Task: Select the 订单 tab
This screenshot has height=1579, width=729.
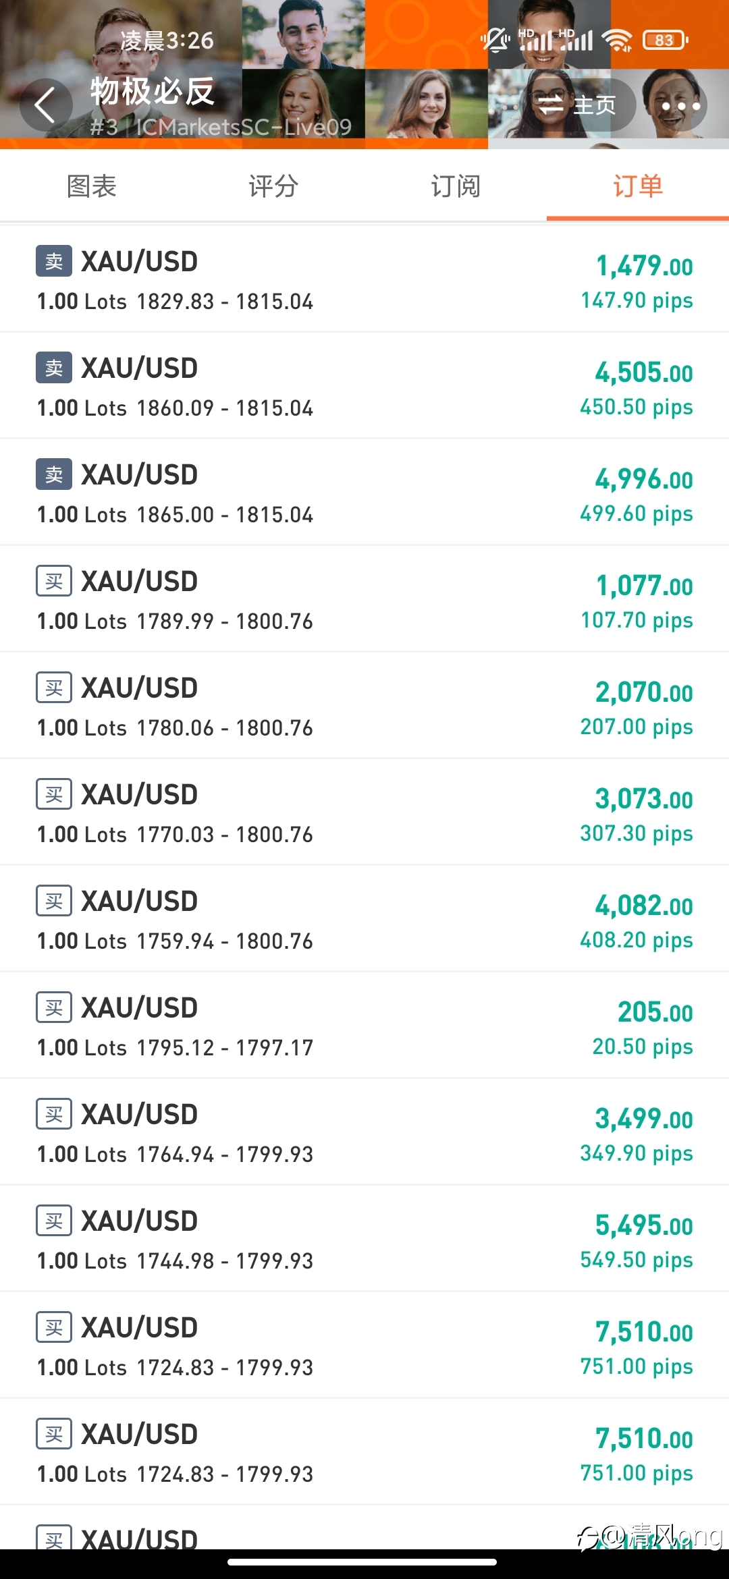Action: tap(638, 186)
